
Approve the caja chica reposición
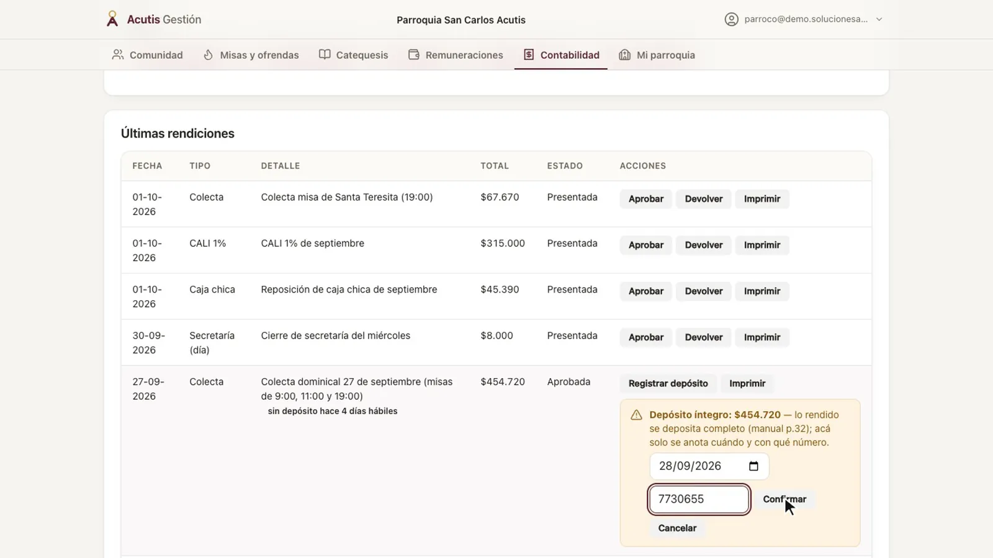645,291
